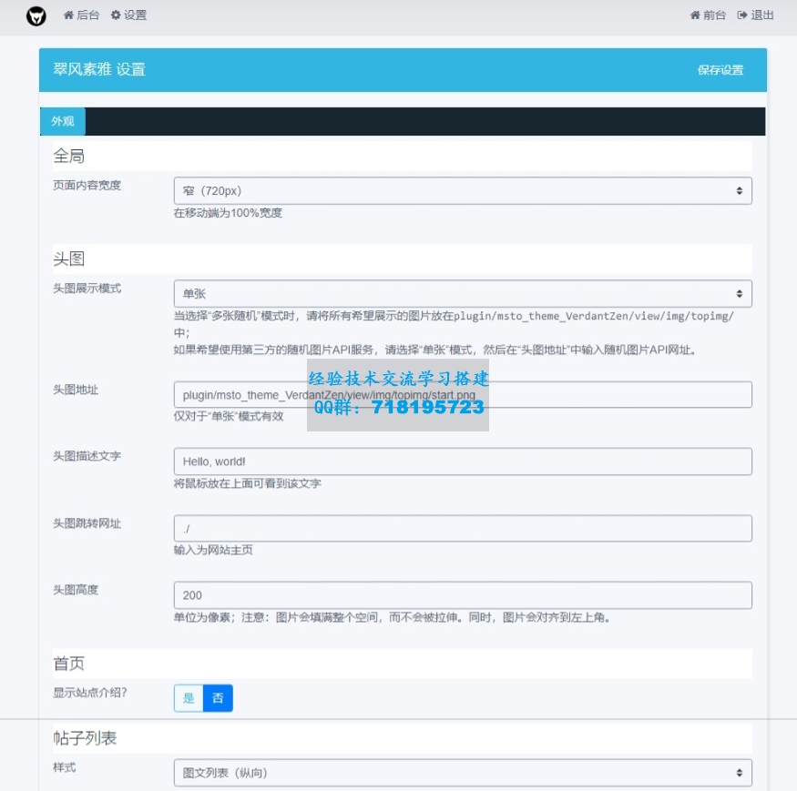Click the site logo icon
This screenshot has height=791, width=797.
tap(36, 15)
